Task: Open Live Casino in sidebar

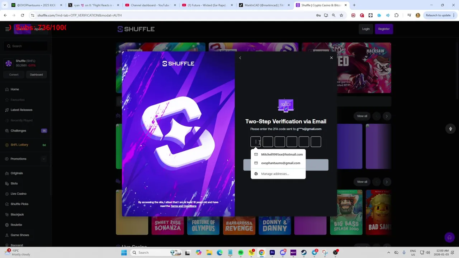Action: [x=18, y=194]
